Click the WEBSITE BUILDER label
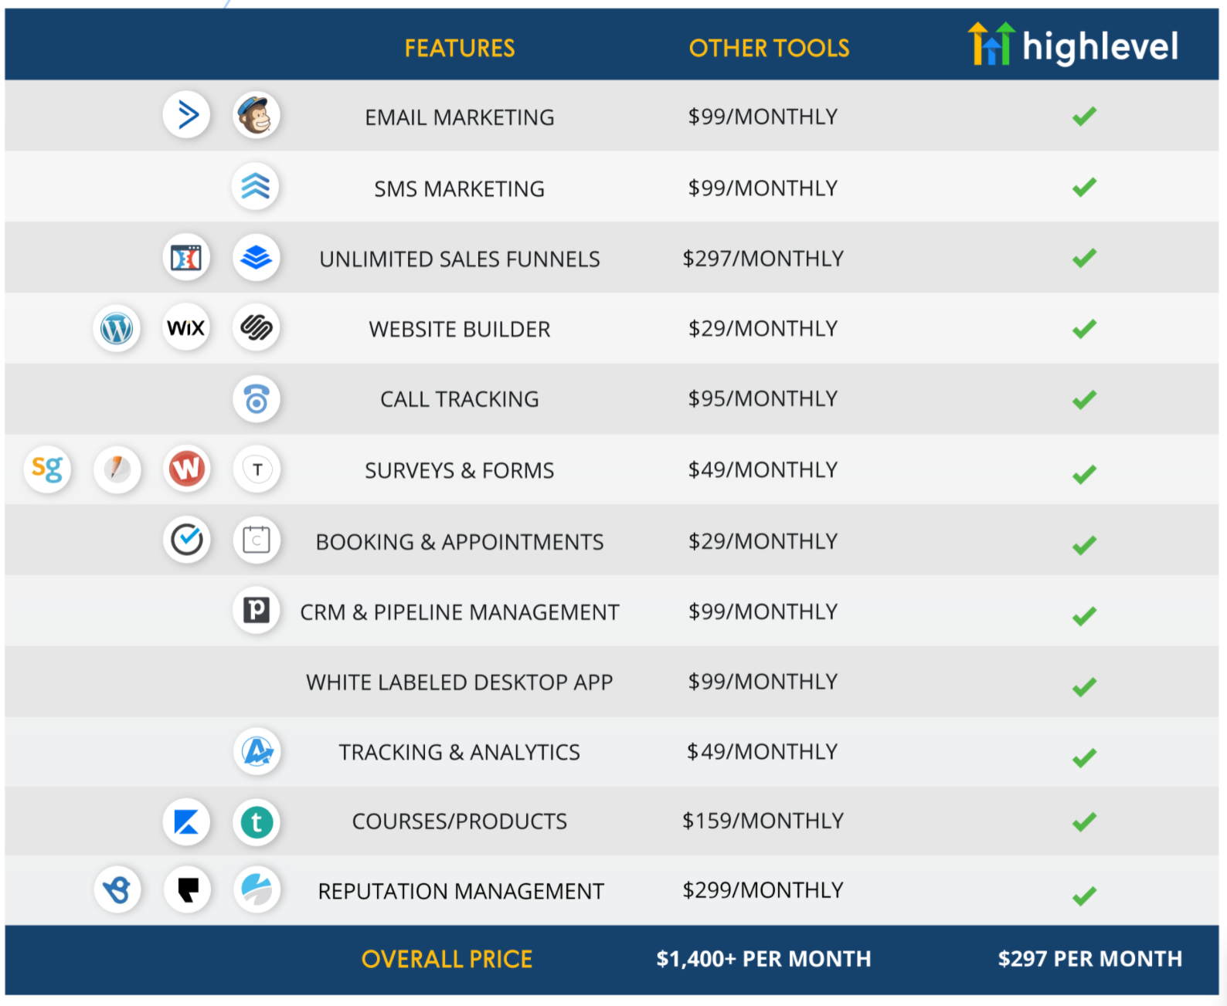 pyautogui.click(x=460, y=330)
